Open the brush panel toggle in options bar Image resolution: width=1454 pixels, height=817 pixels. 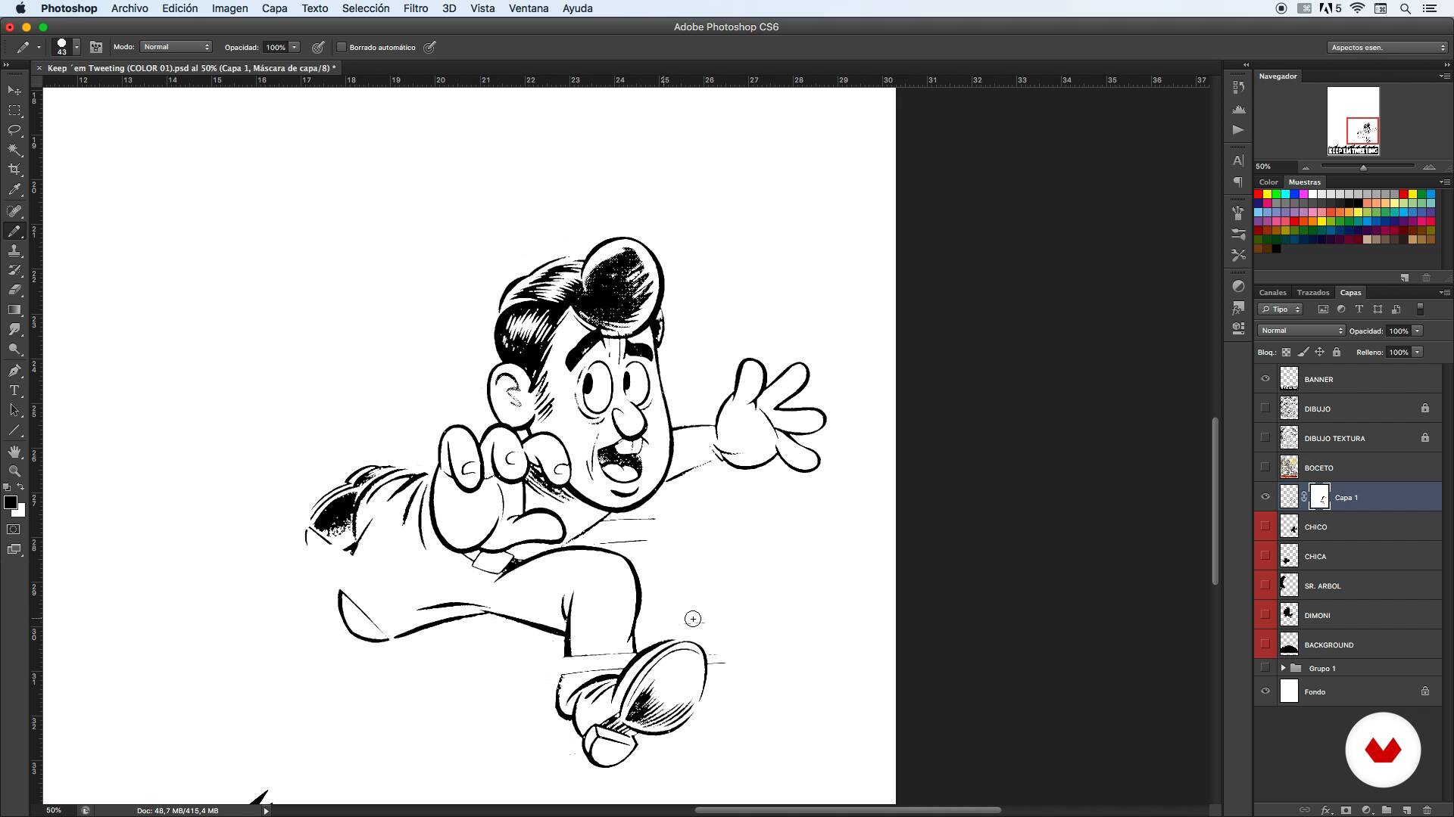(x=96, y=47)
